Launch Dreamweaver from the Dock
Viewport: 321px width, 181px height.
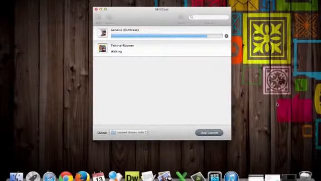click(132, 176)
